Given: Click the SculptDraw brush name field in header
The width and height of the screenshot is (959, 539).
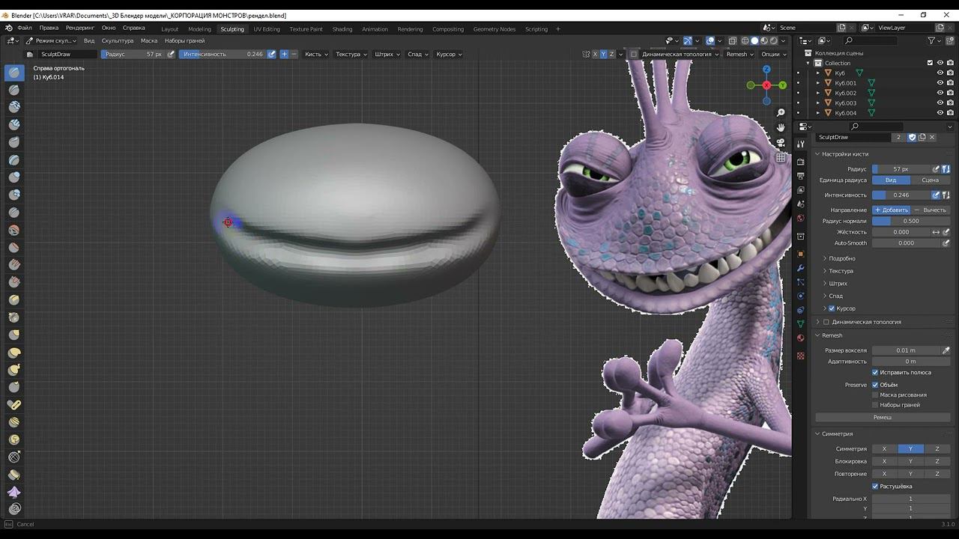Looking at the screenshot, I should 67,54.
